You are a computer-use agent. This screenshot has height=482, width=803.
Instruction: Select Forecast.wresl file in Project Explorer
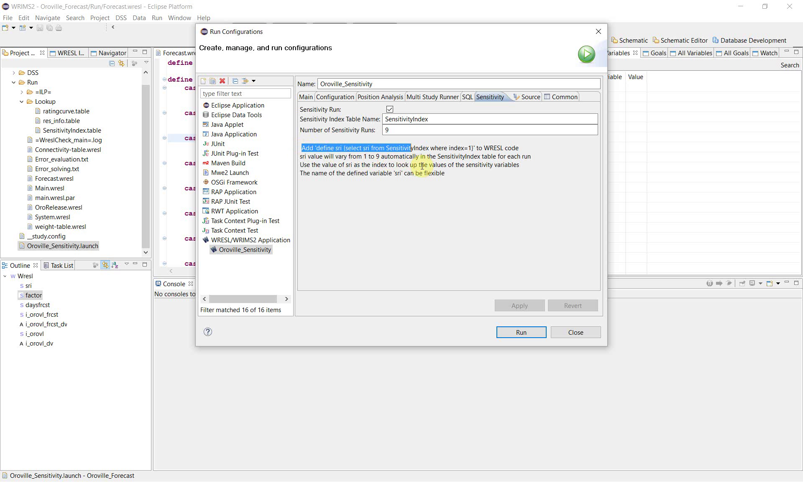click(50, 179)
